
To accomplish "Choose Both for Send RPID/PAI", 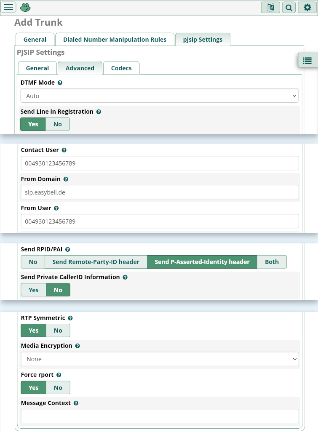I will [272, 262].
